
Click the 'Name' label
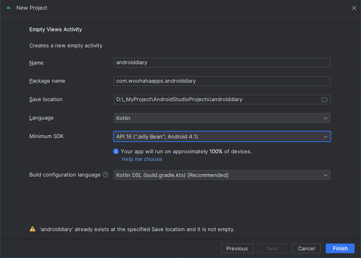tap(37, 63)
